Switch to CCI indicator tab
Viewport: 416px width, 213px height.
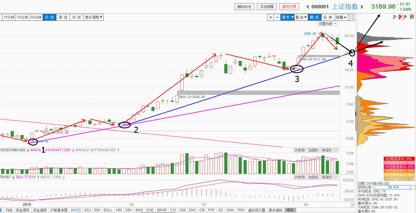[173, 210]
